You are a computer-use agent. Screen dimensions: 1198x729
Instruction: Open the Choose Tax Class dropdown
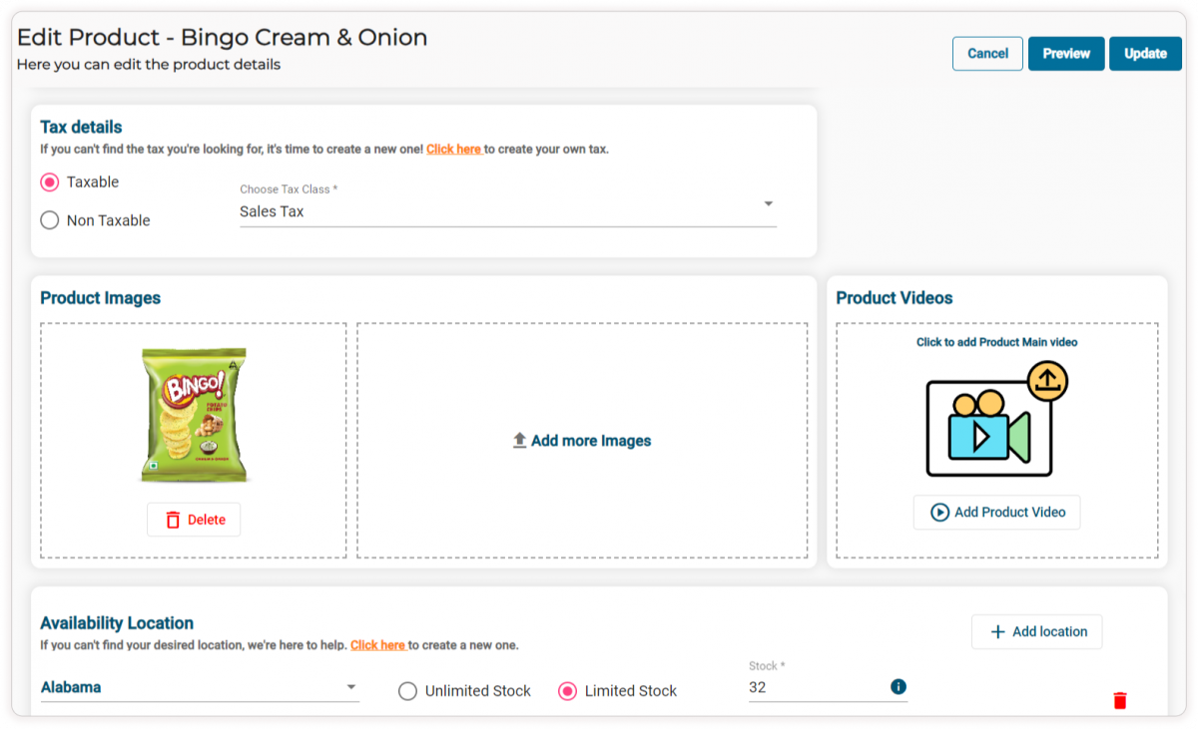tap(499, 211)
